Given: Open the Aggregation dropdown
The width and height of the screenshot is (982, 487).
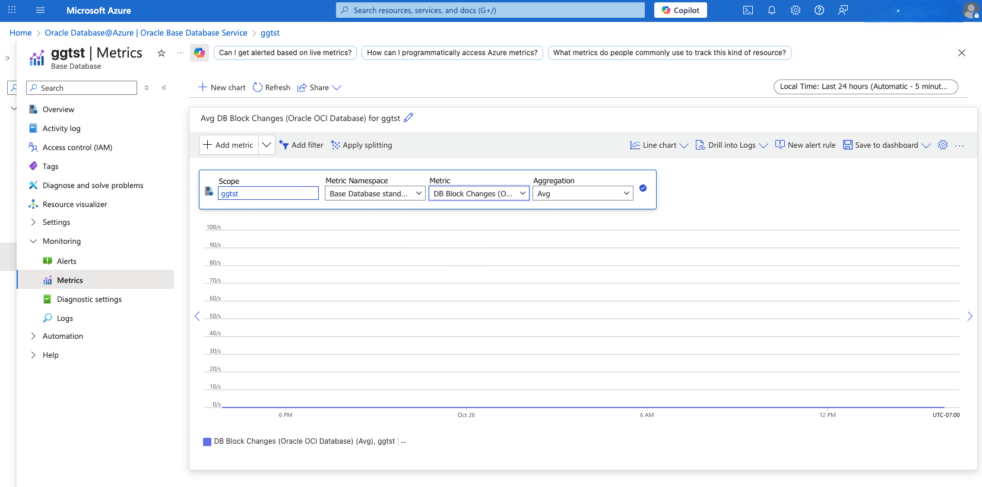Looking at the screenshot, I should (582, 193).
